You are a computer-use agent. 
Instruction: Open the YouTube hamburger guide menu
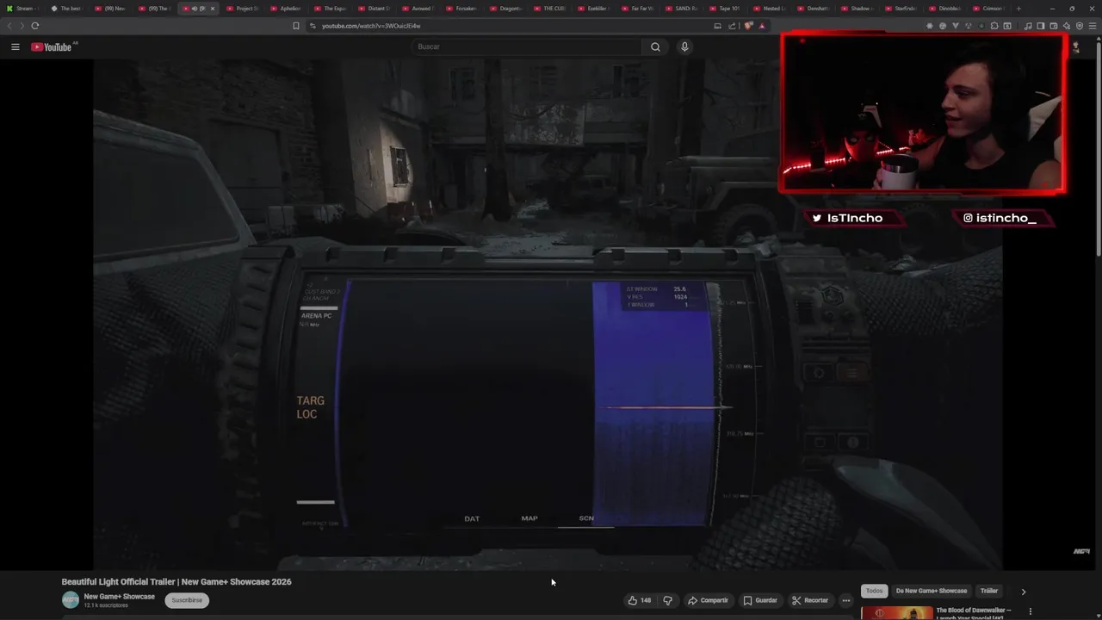tap(15, 46)
